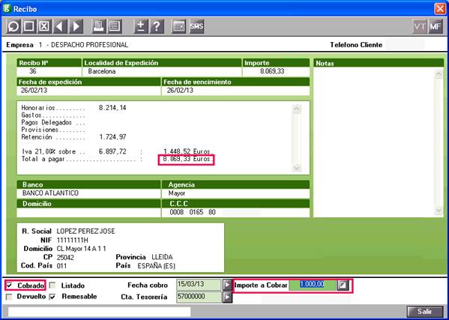This screenshot has height=320, width=449.
Task: Click the Fecha cobro field 15/03/13
Action: tap(199, 285)
